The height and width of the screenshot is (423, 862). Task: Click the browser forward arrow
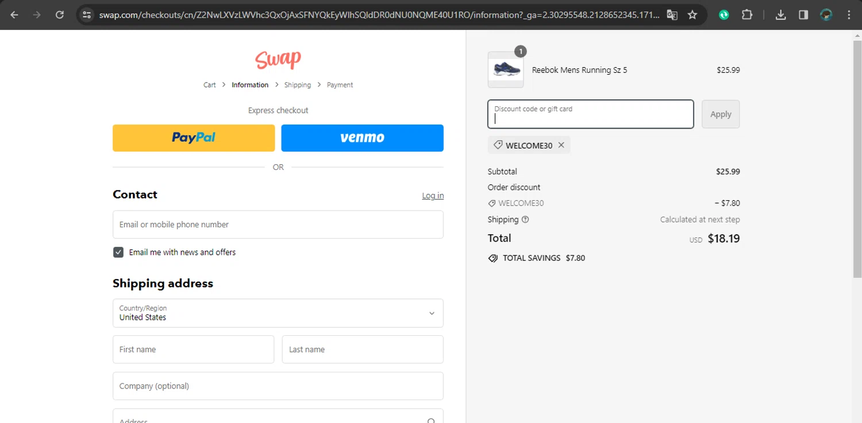click(37, 15)
